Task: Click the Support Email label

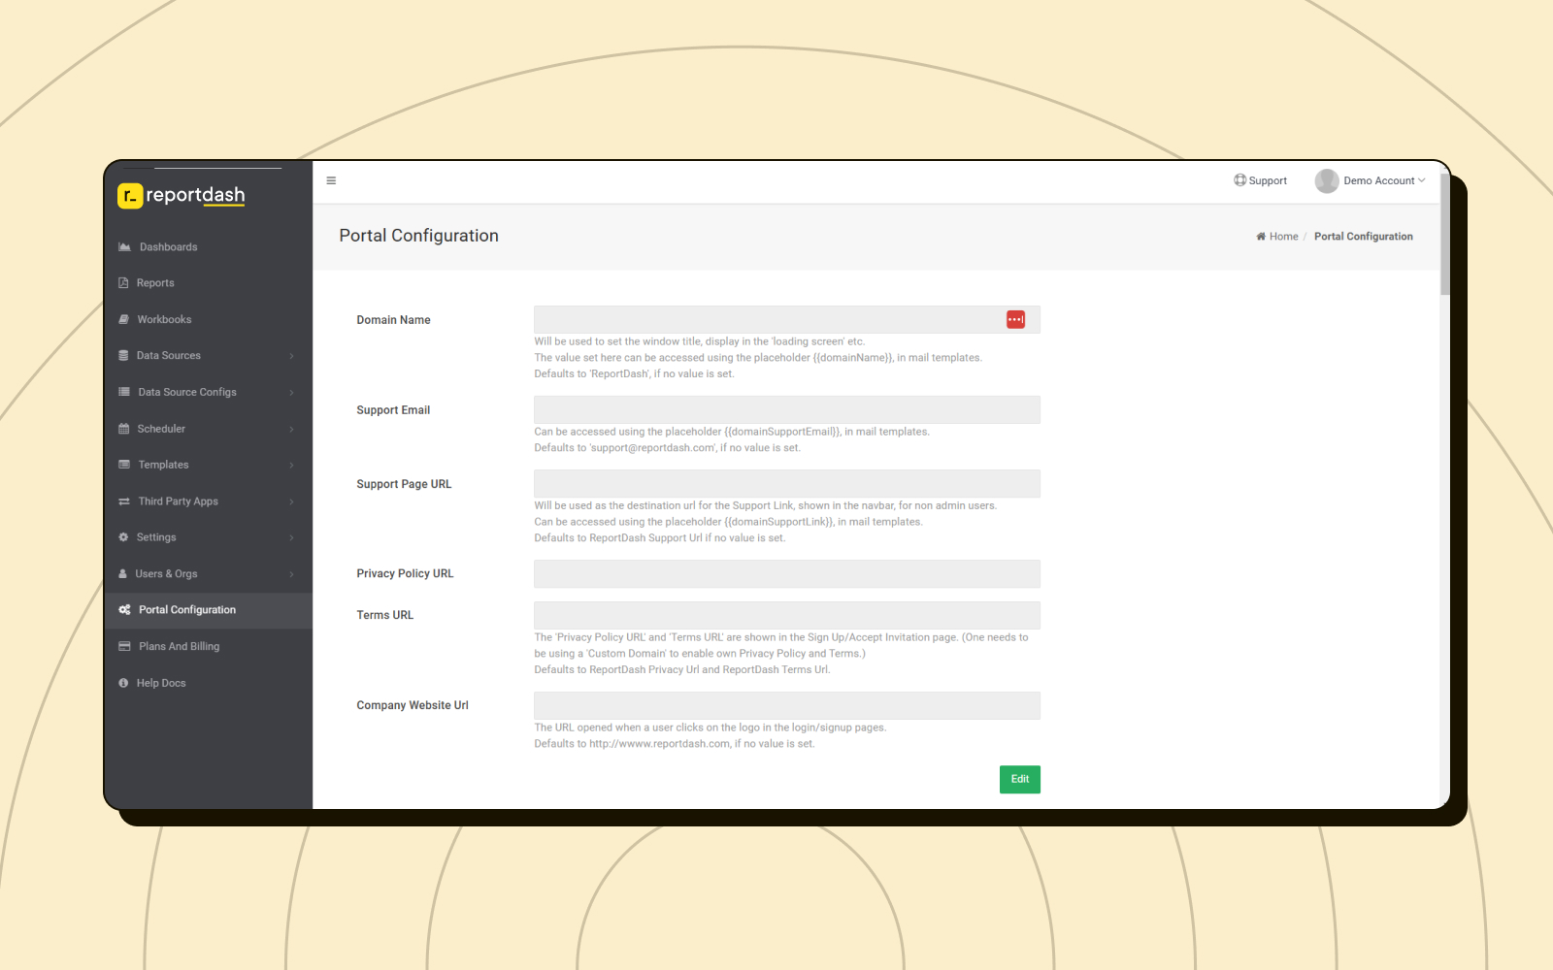Action: click(393, 410)
